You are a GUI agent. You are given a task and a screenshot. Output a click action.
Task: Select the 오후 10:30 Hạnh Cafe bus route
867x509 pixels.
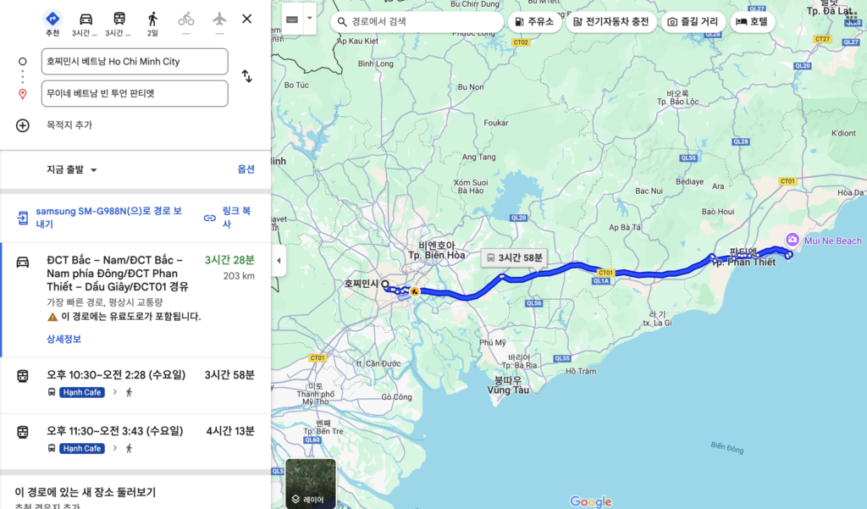pos(135,385)
